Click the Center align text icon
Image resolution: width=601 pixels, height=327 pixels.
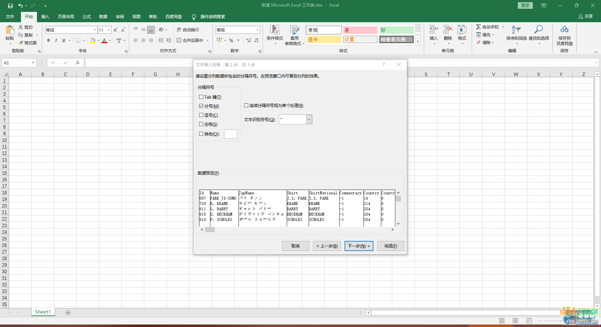point(143,40)
